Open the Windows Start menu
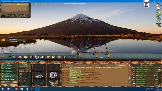 click(3, 89)
